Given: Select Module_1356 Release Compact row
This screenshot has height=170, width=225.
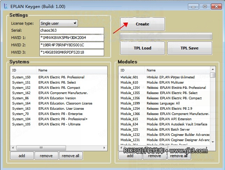Looking at the screenshot, I should 164,98.
